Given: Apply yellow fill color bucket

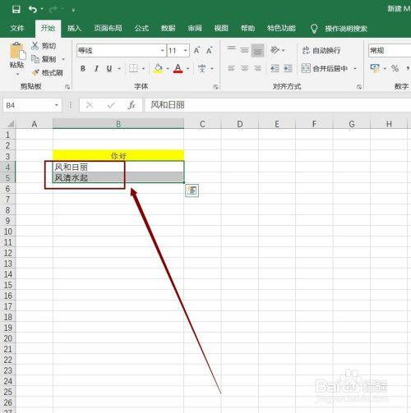Looking at the screenshot, I should [x=158, y=68].
